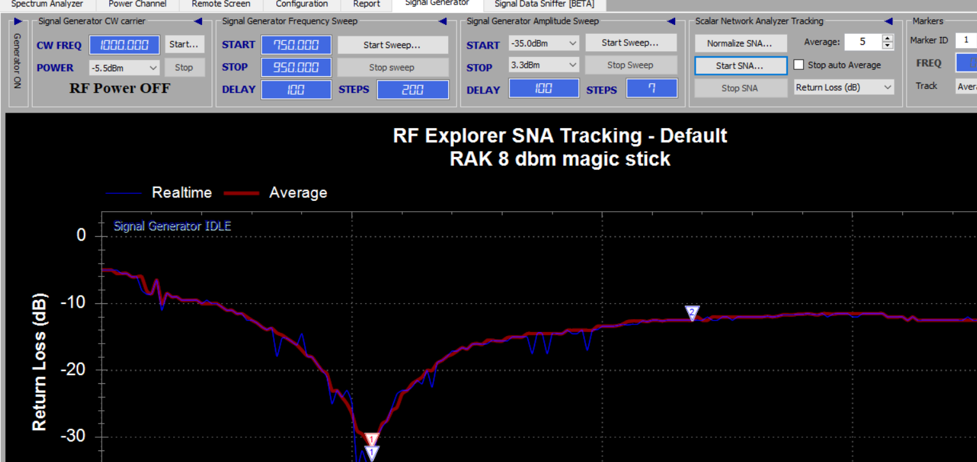Click frequency sweep DELAY 100 field

[x=296, y=90]
